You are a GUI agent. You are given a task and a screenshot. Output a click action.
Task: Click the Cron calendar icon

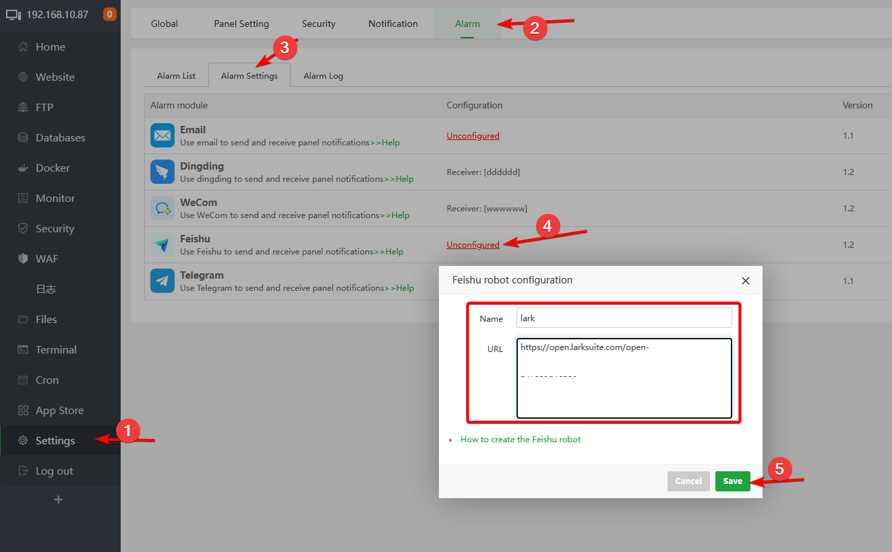(x=24, y=380)
